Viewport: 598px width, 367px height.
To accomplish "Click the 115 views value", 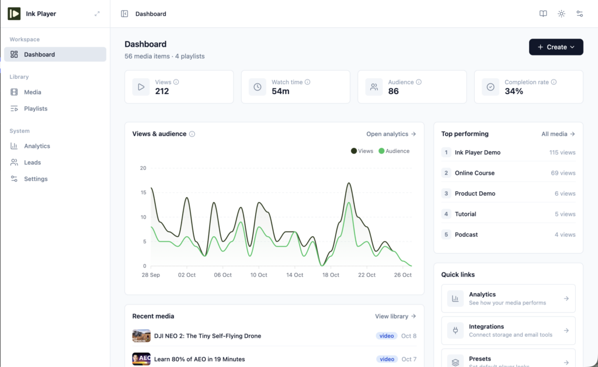I will click(x=562, y=152).
